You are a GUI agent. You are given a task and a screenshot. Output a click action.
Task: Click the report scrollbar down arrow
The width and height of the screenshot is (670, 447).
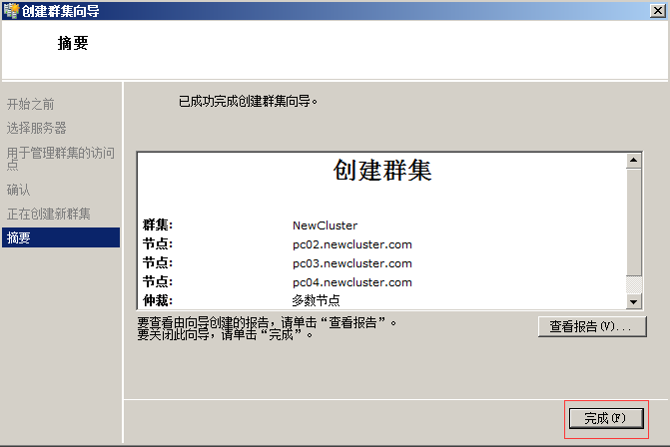tap(633, 301)
